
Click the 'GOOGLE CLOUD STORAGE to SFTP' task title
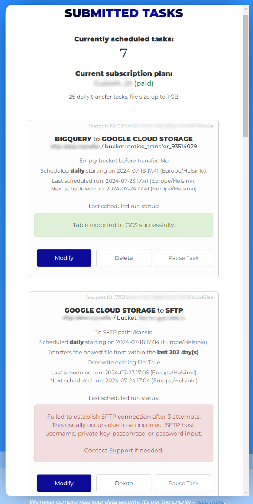click(123, 310)
